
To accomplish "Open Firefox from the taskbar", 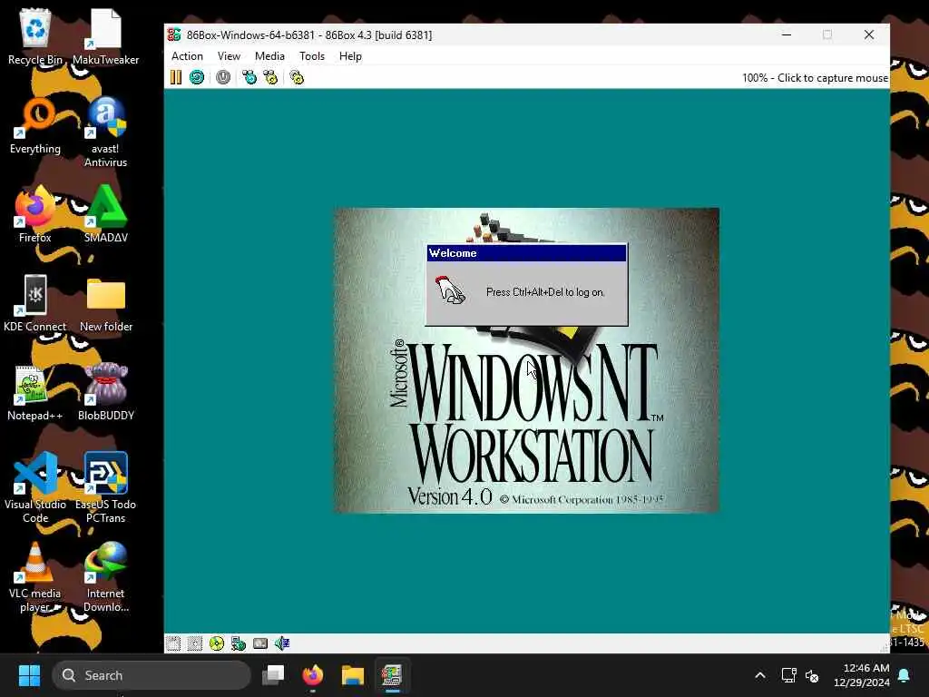I will click(x=313, y=675).
